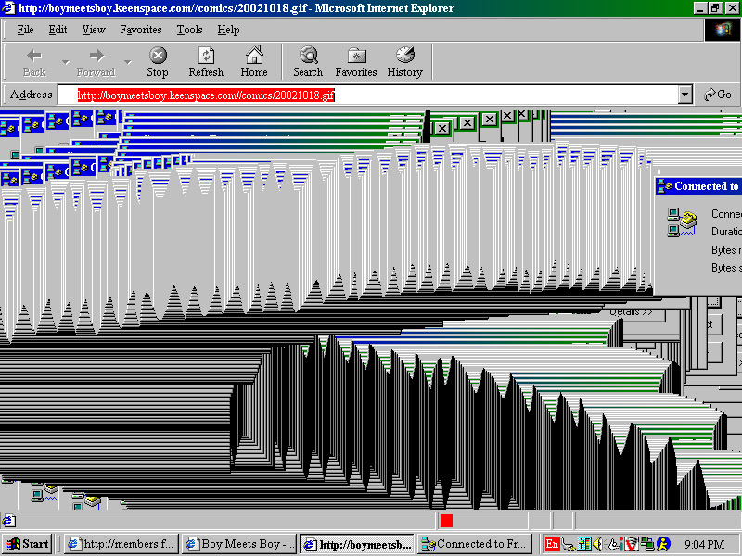Open the File menu
This screenshot has height=556, width=742.
[26, 30]
